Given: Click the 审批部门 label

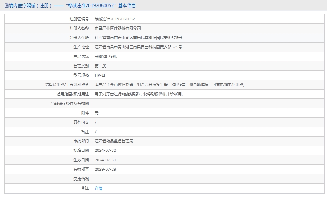Looking at the screenshot, I should click(81, 141).
